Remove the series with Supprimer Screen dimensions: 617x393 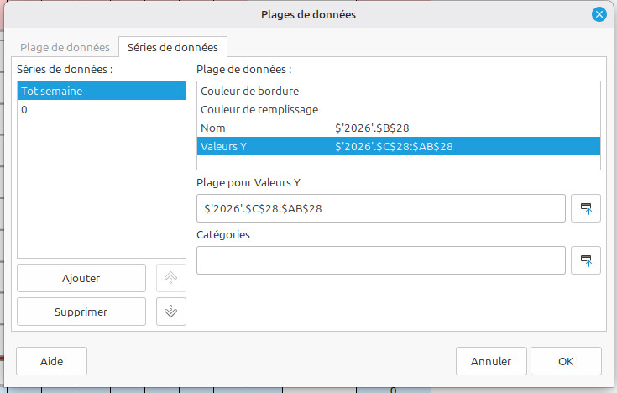click(81, 312)
